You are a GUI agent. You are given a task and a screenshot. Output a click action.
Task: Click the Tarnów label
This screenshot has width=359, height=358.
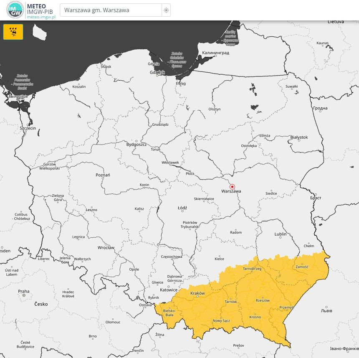[x=230, y=302]
